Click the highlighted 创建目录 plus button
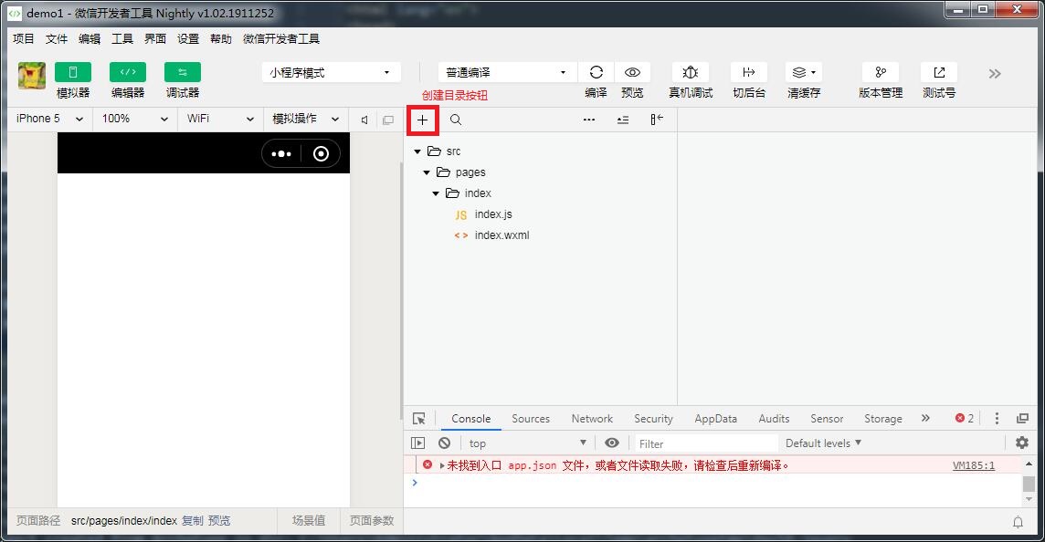 tap(422, 120)
